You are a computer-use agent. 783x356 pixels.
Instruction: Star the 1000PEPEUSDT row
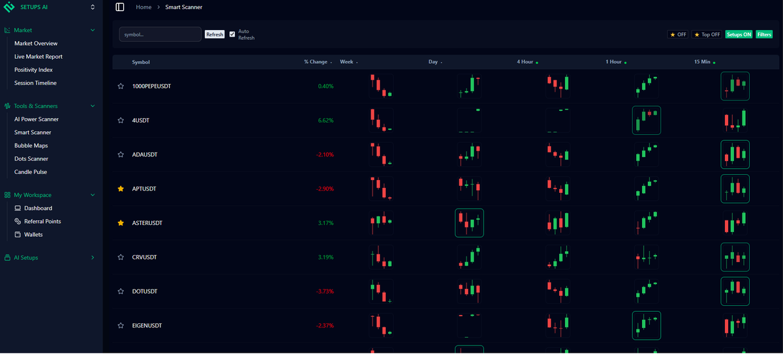coord(120,86)
